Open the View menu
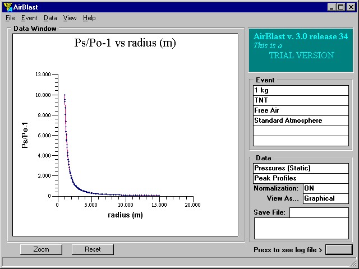This screenshot has height=269, width=359. [70, 18]
